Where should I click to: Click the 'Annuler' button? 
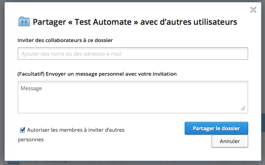pyautogui.click(x=230, y=141)
